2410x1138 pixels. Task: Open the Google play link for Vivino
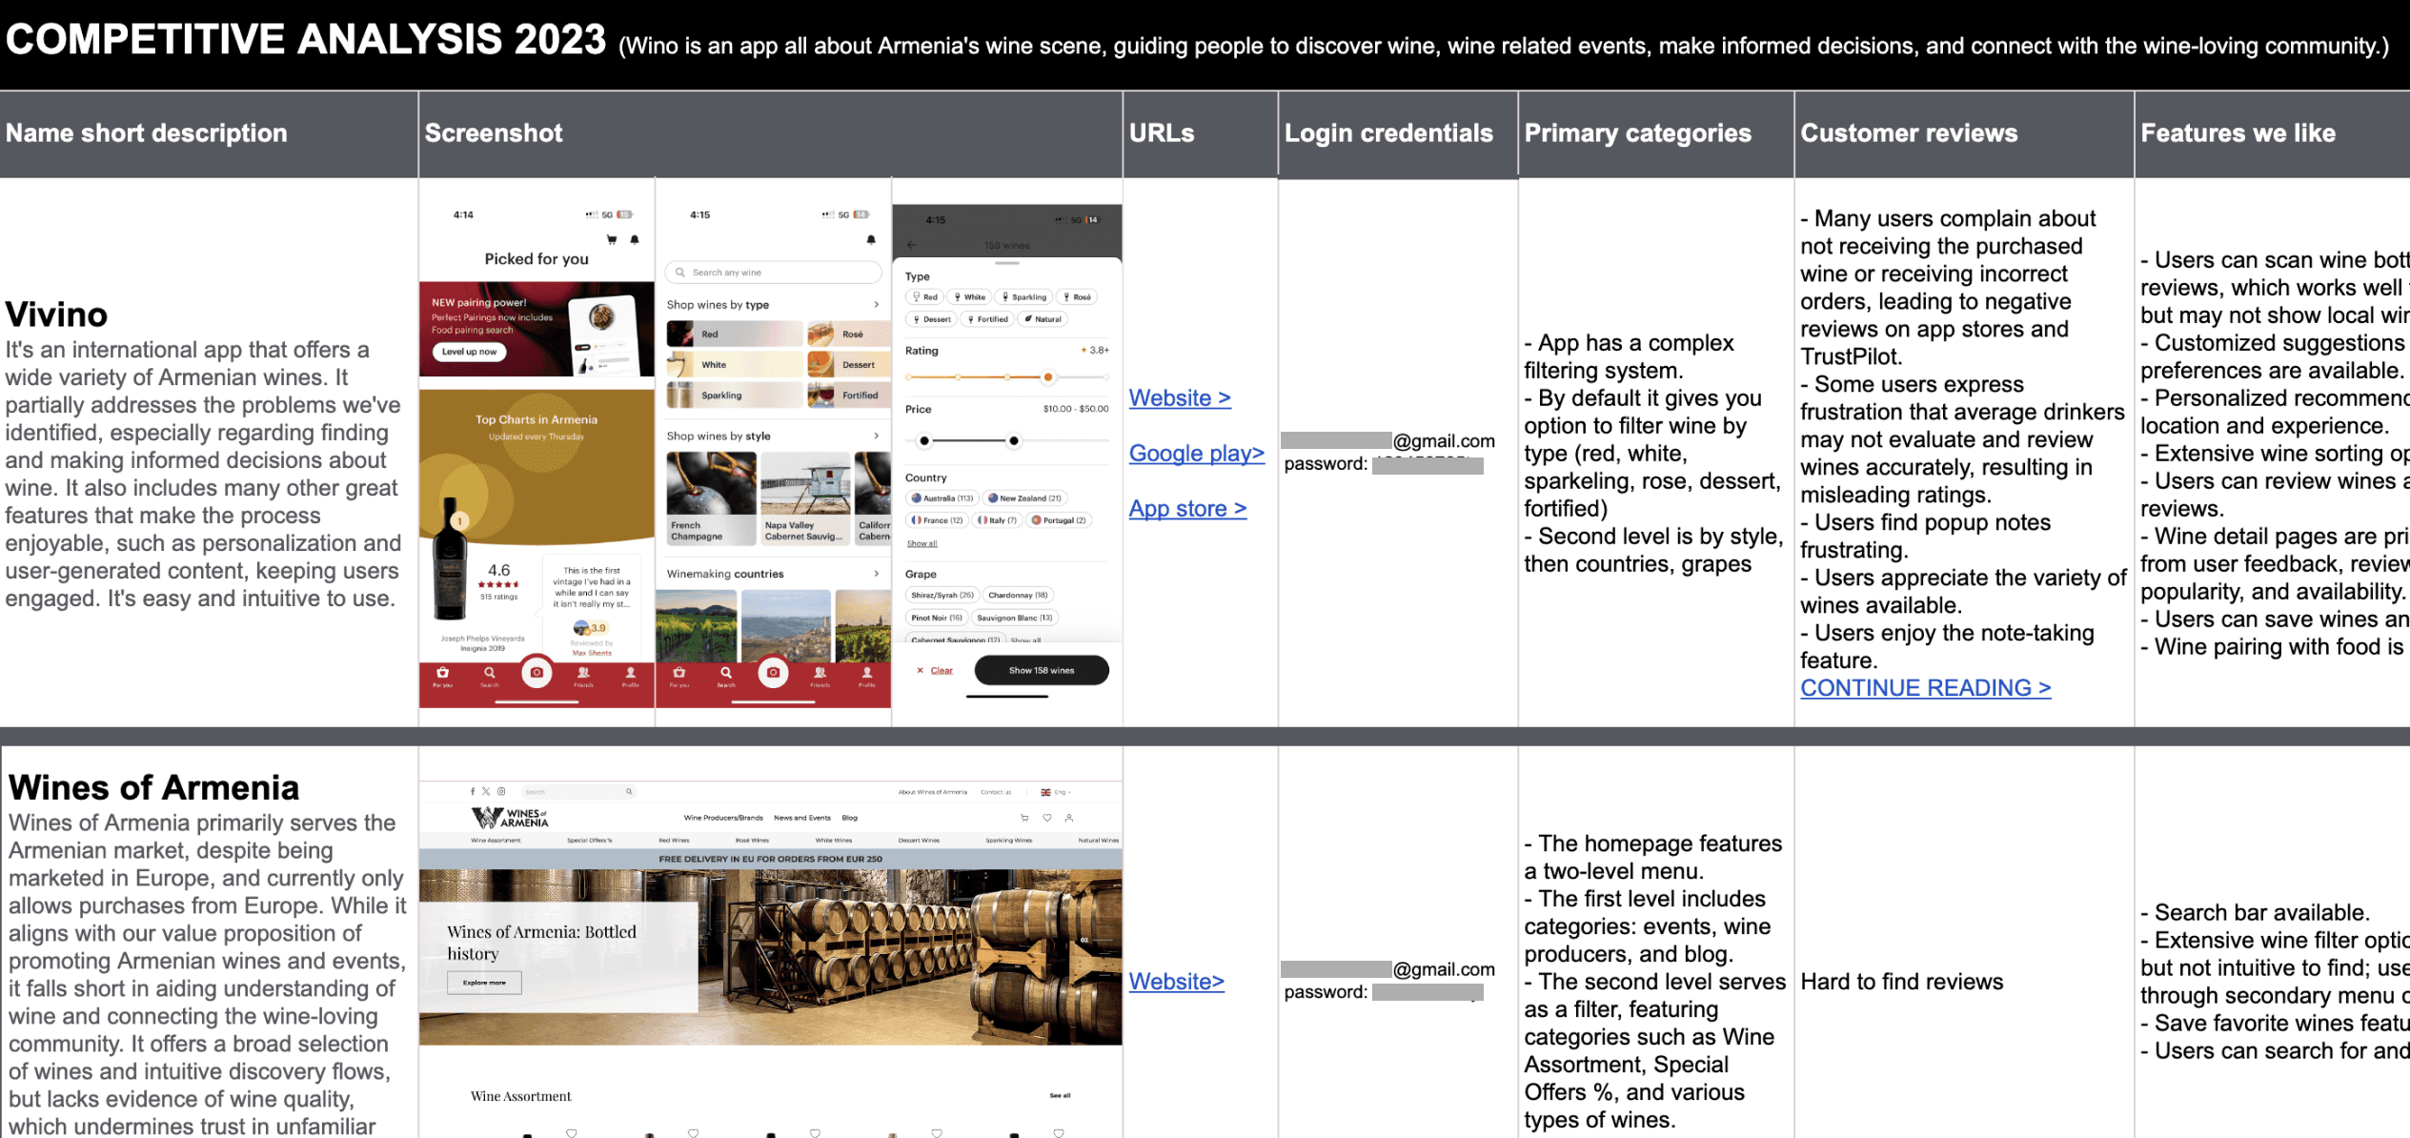1196,454
